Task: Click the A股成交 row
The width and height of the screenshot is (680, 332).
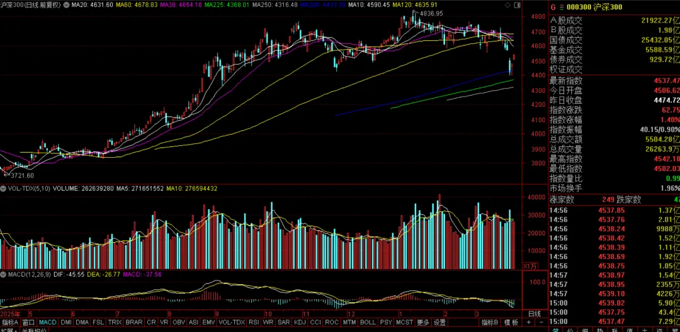Action: 615,20
